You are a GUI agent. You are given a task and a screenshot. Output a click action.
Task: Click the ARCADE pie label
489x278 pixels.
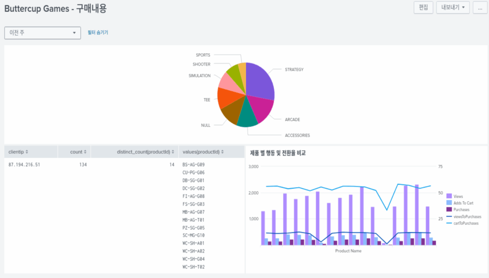(292, 119)
